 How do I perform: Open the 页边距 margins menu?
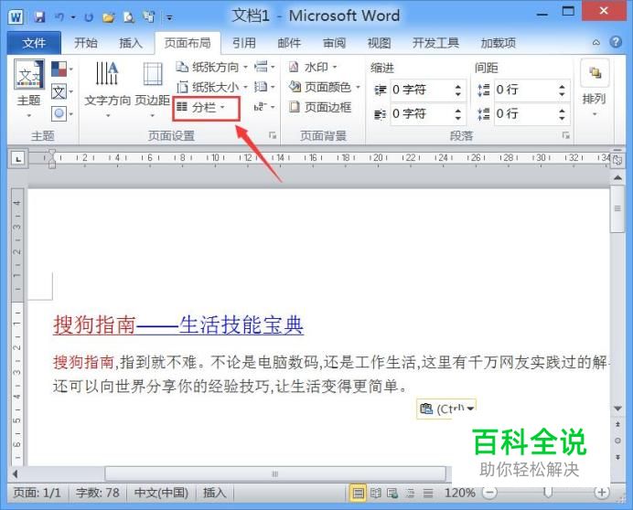click(x=152, y=89)
